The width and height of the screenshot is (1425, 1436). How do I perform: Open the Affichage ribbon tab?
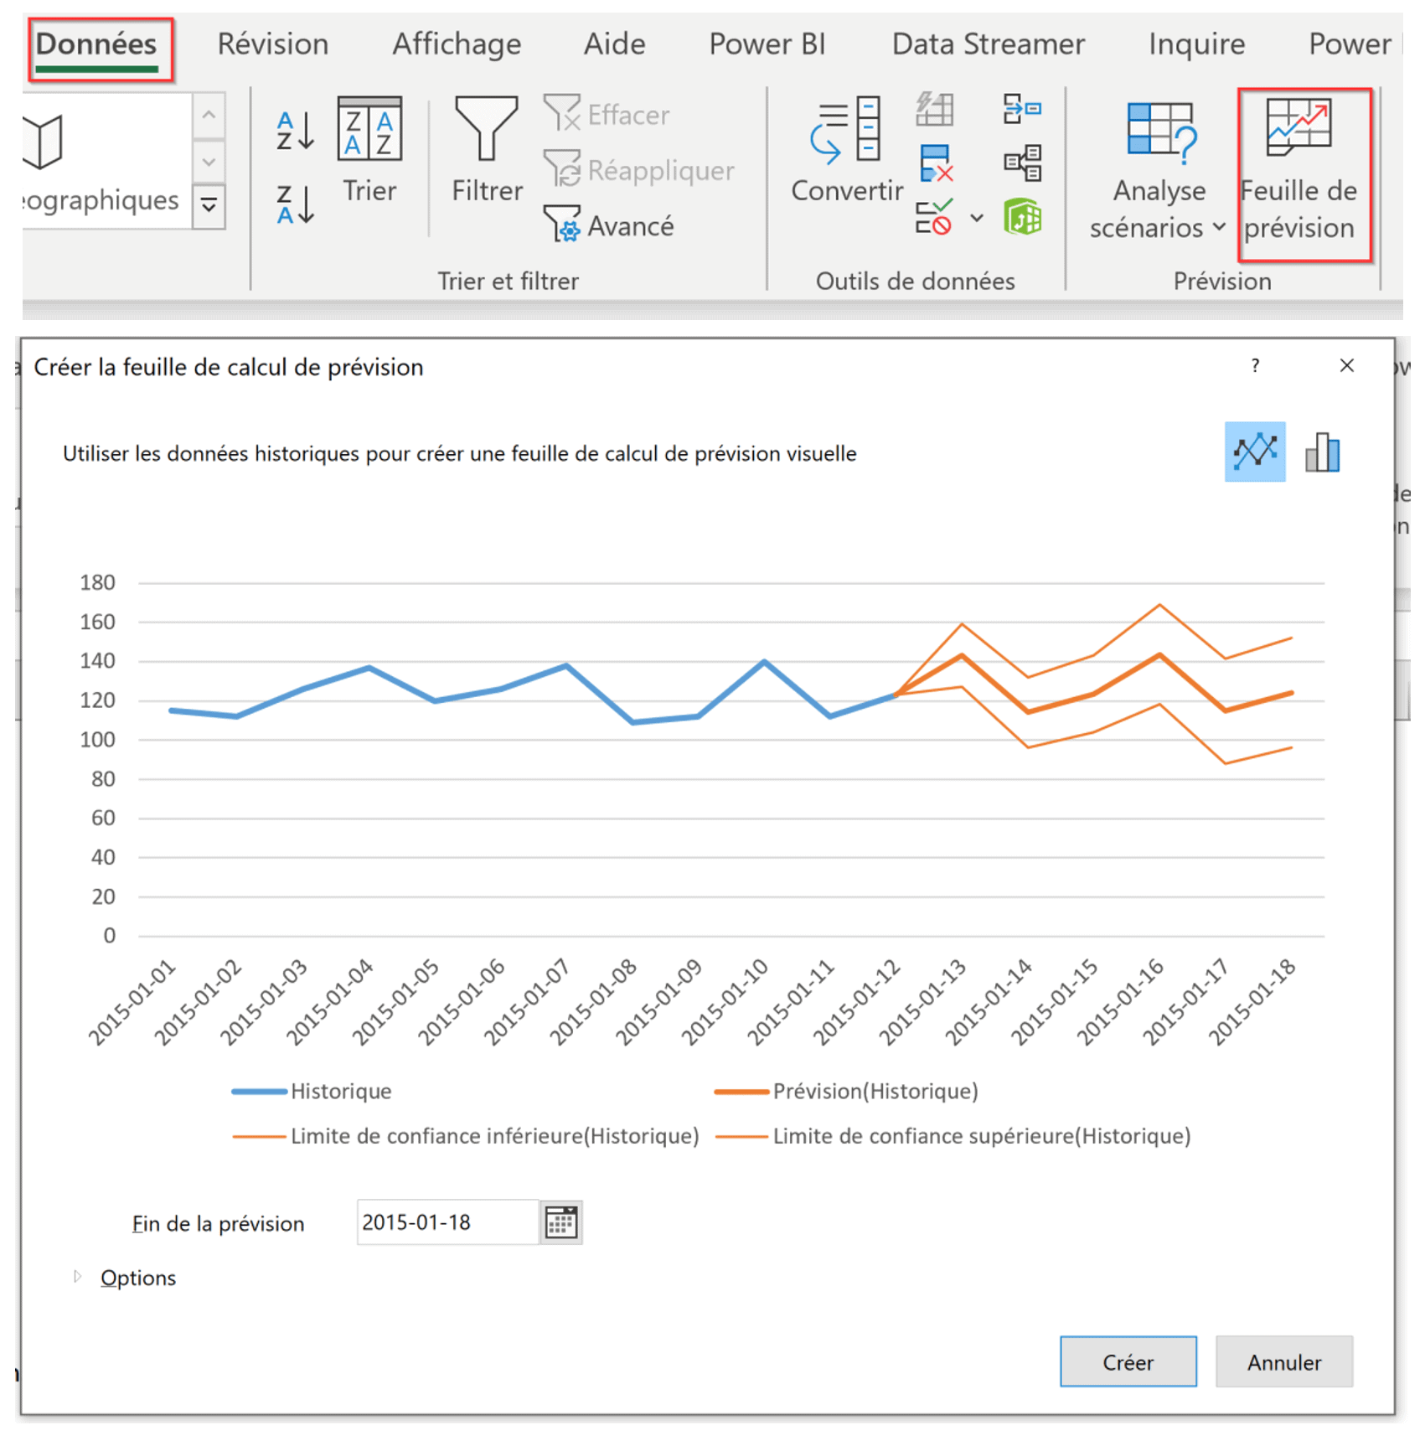tap(457, 44)
